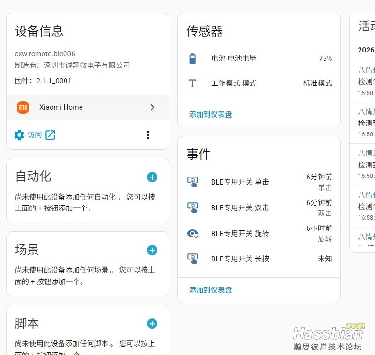Expand the Xiaomi Home entry via its chevron
This screenshot has height=355, width=375.
pos(152,107)
